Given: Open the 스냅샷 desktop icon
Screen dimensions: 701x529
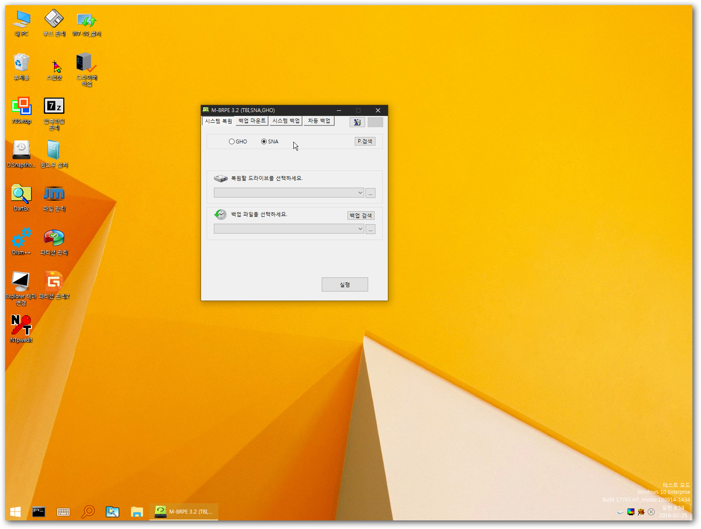Looking at the screenshot, I should tap(54, 70).
